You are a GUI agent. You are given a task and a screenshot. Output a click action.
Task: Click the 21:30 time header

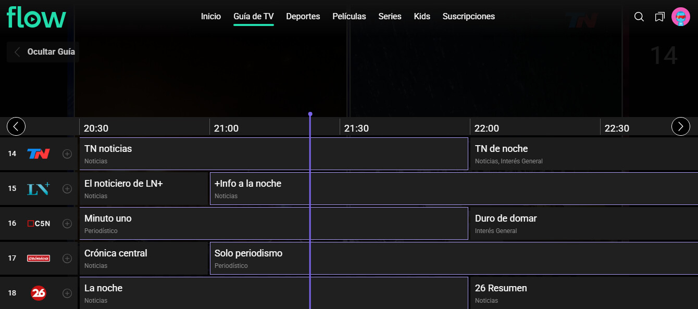coord(356,128)
